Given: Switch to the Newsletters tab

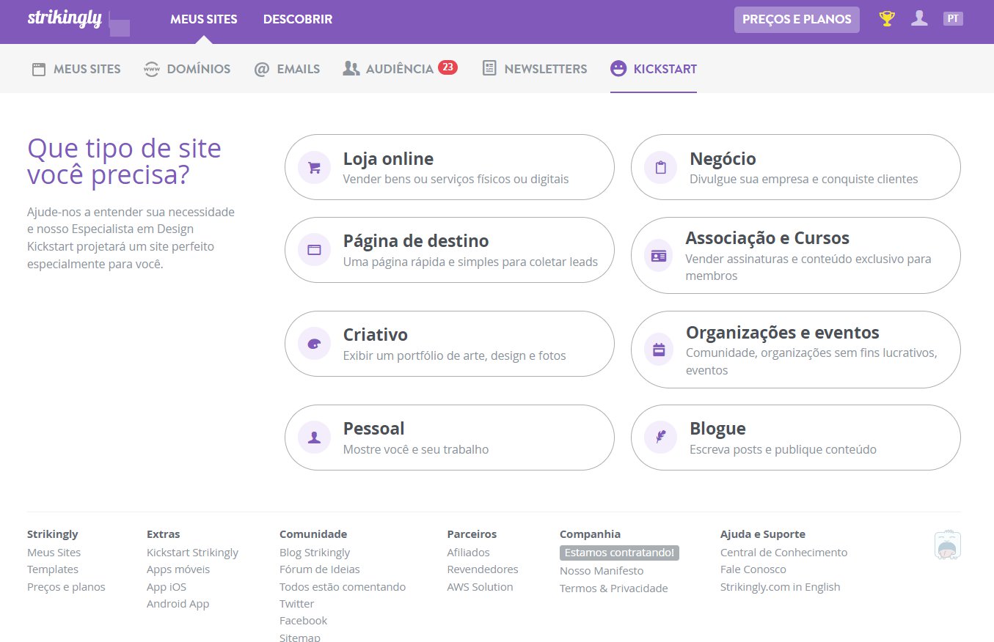Looking at the screenshot, I should 535,69.
